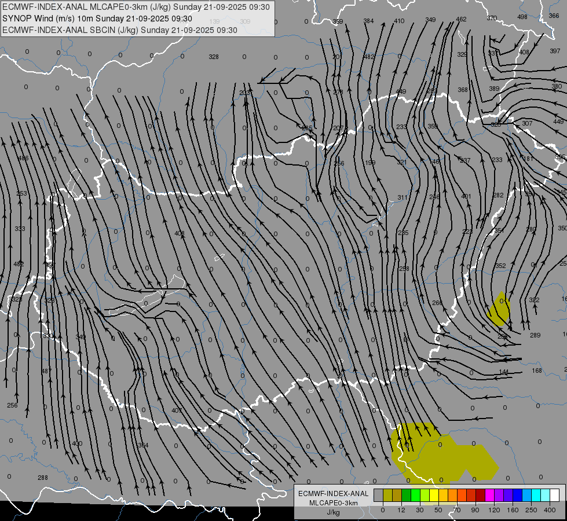The width and height of the screenshot is (567, 521).
Task: Click the map value '364'
Action: click(x=143, y=445)
